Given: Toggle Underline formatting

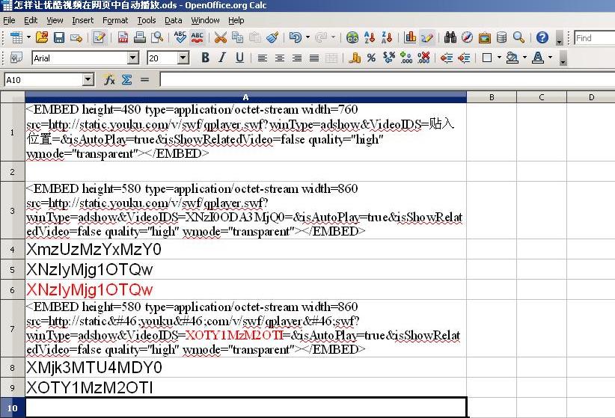Looking at the screenshot, I should (x=239, y=58).
